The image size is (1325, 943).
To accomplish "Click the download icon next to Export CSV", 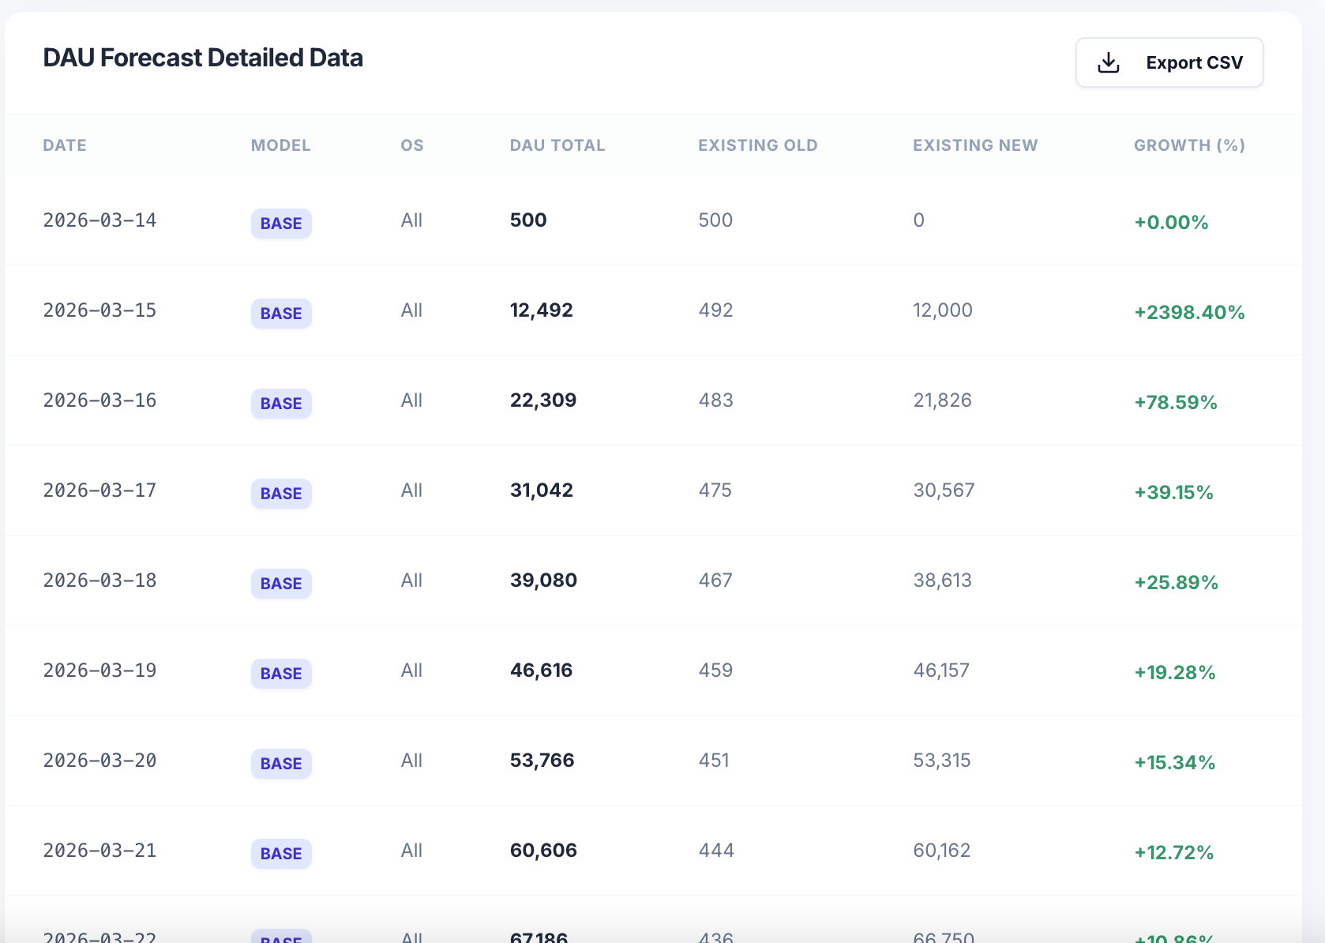I will point(1108,62).
